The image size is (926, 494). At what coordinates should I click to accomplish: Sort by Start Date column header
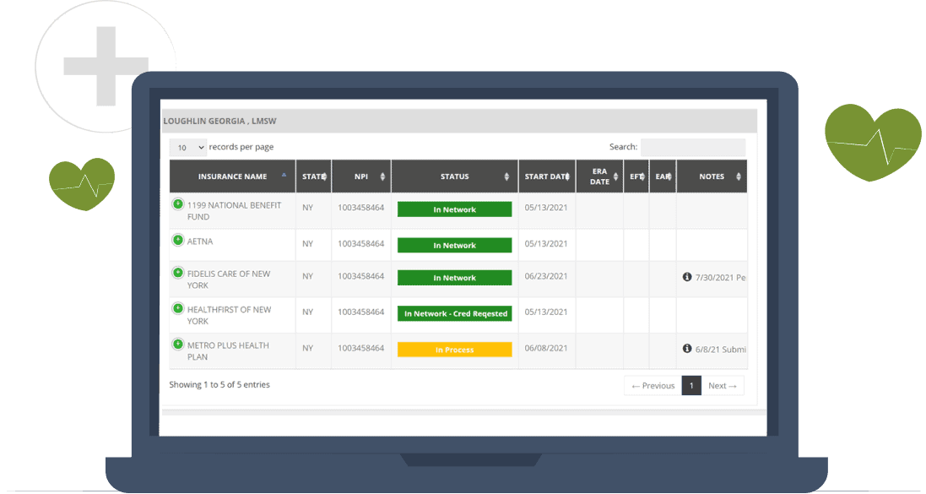[x=547, y=176]
